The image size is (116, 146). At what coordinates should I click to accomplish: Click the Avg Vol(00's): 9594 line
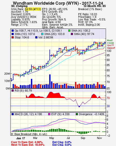pos(24,17)
